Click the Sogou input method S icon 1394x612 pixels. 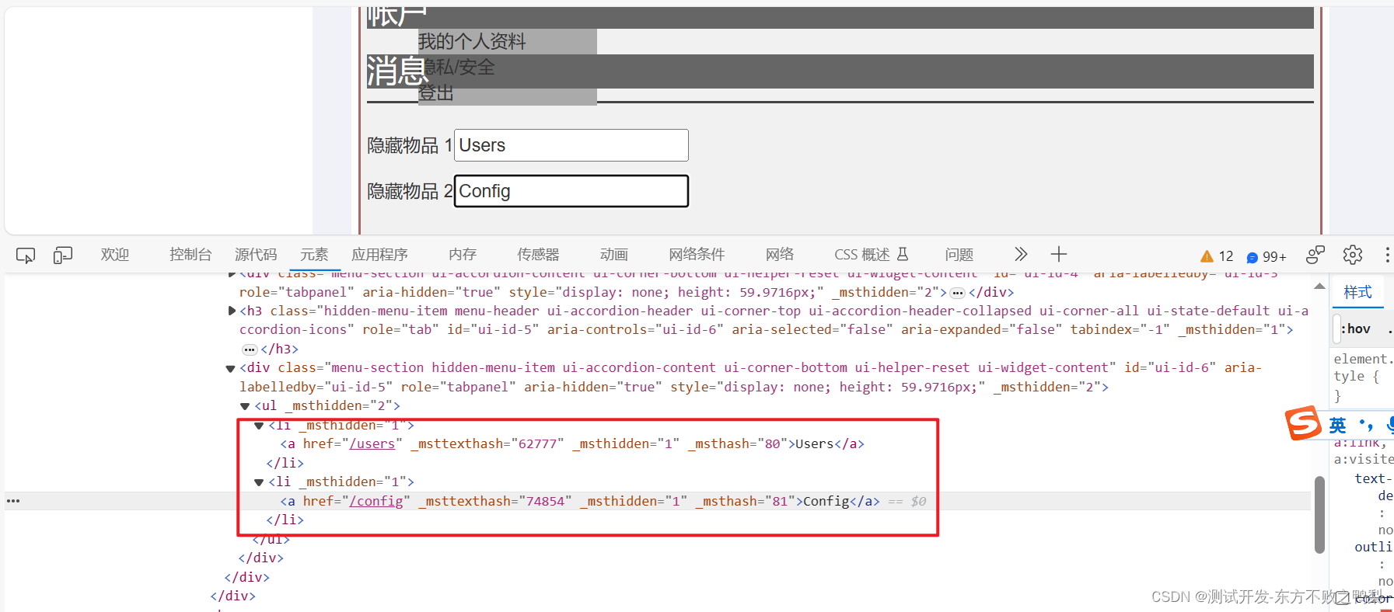1303,423
